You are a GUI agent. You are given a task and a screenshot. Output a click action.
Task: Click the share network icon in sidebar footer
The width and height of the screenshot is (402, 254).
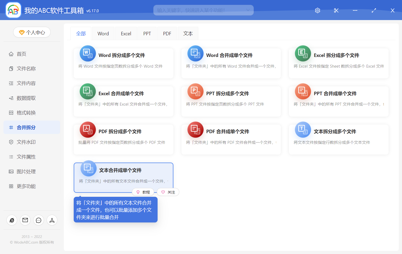pos(52,220)
